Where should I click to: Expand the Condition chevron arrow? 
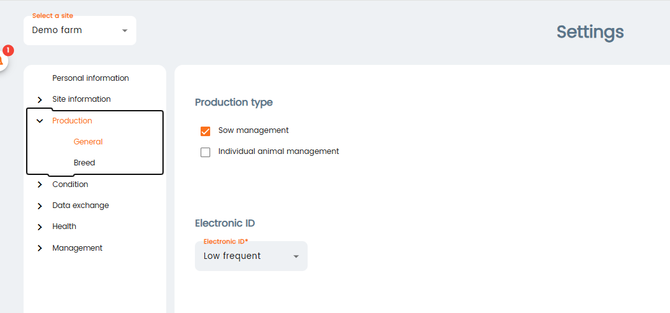point(40,184)
